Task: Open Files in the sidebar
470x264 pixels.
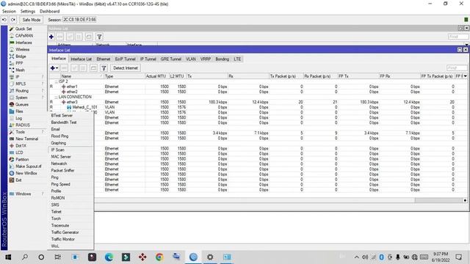Action: (x=19, y=111)
